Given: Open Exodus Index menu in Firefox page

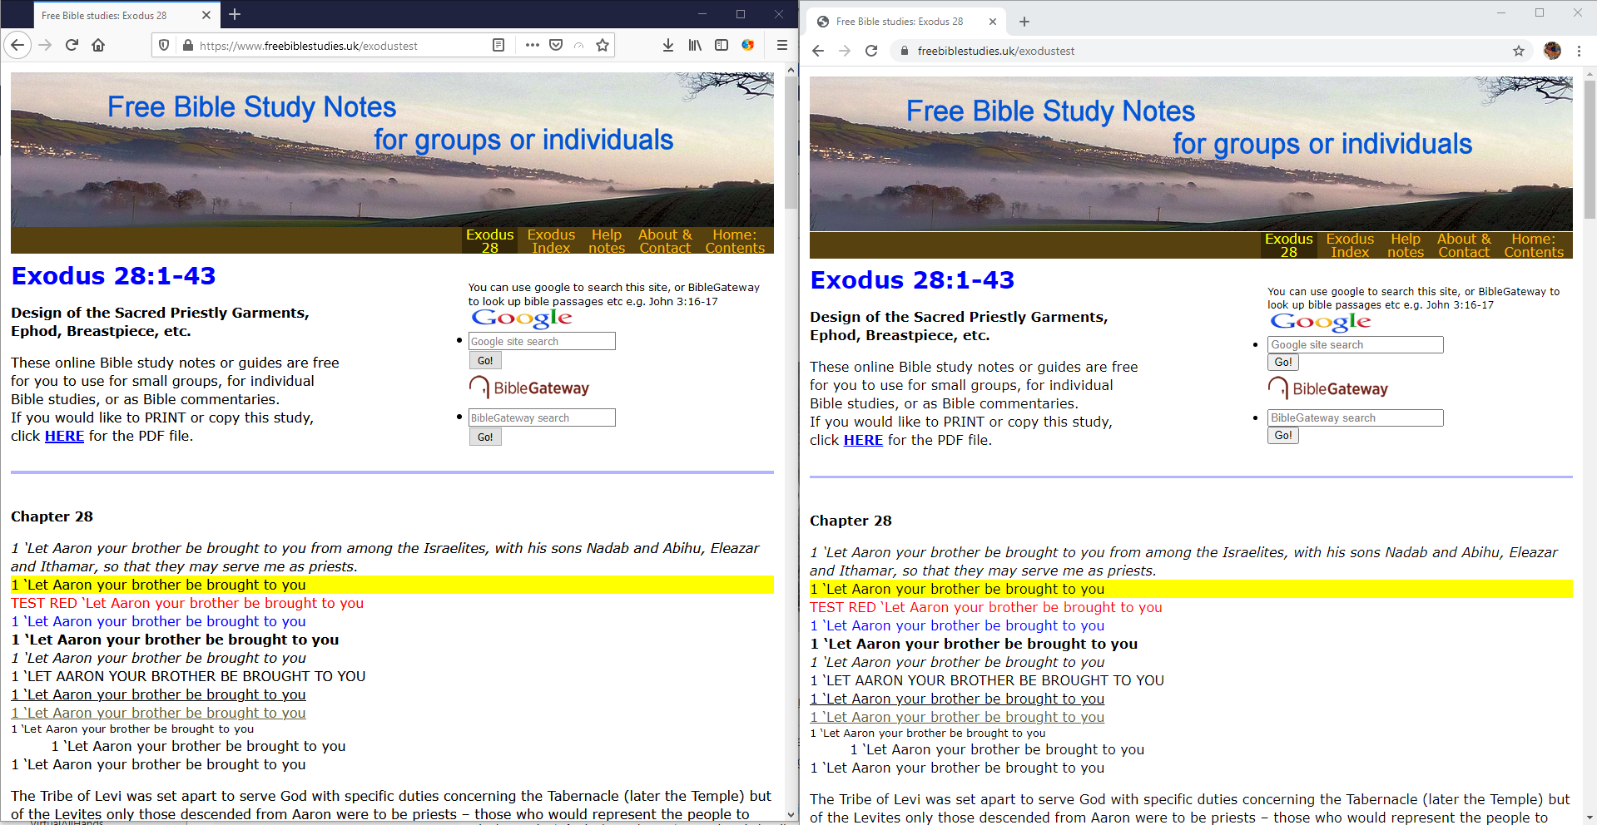Looking at the screenshot, I should coord(551,241).
